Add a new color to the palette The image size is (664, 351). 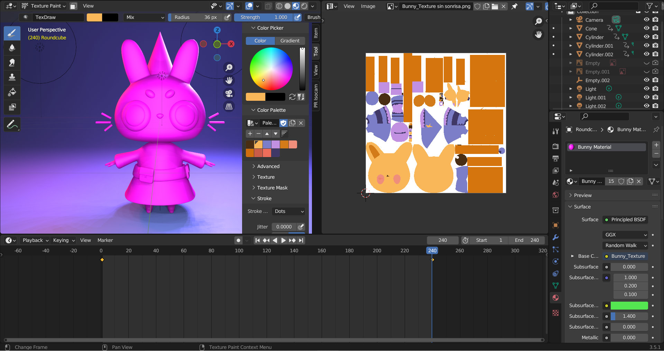250,134
